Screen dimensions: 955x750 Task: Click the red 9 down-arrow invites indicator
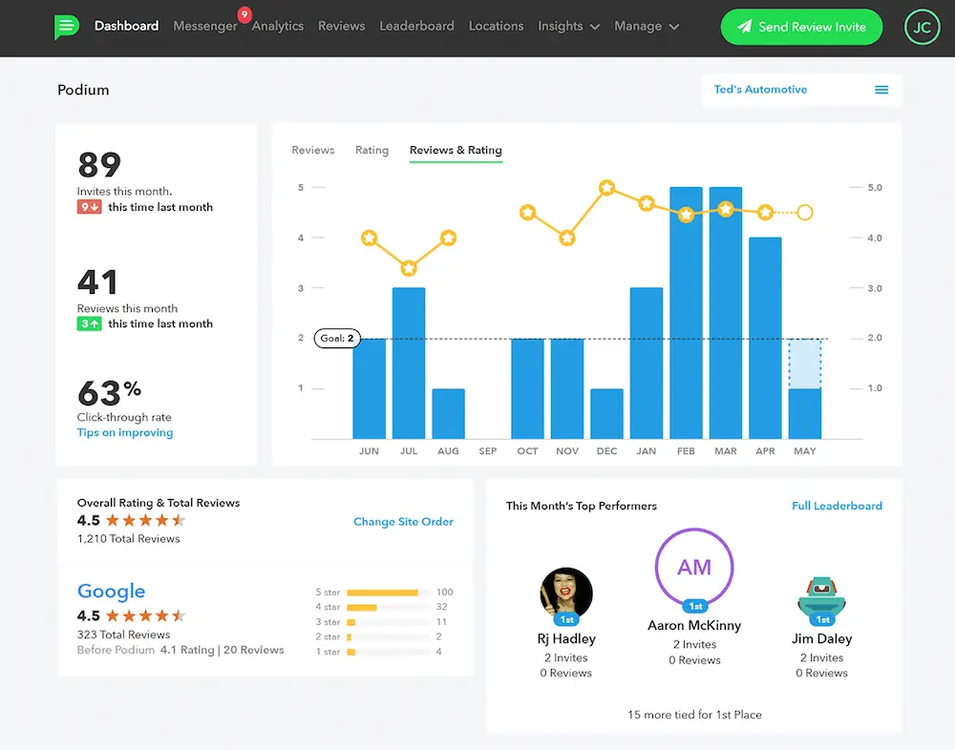tap(89, 207)
